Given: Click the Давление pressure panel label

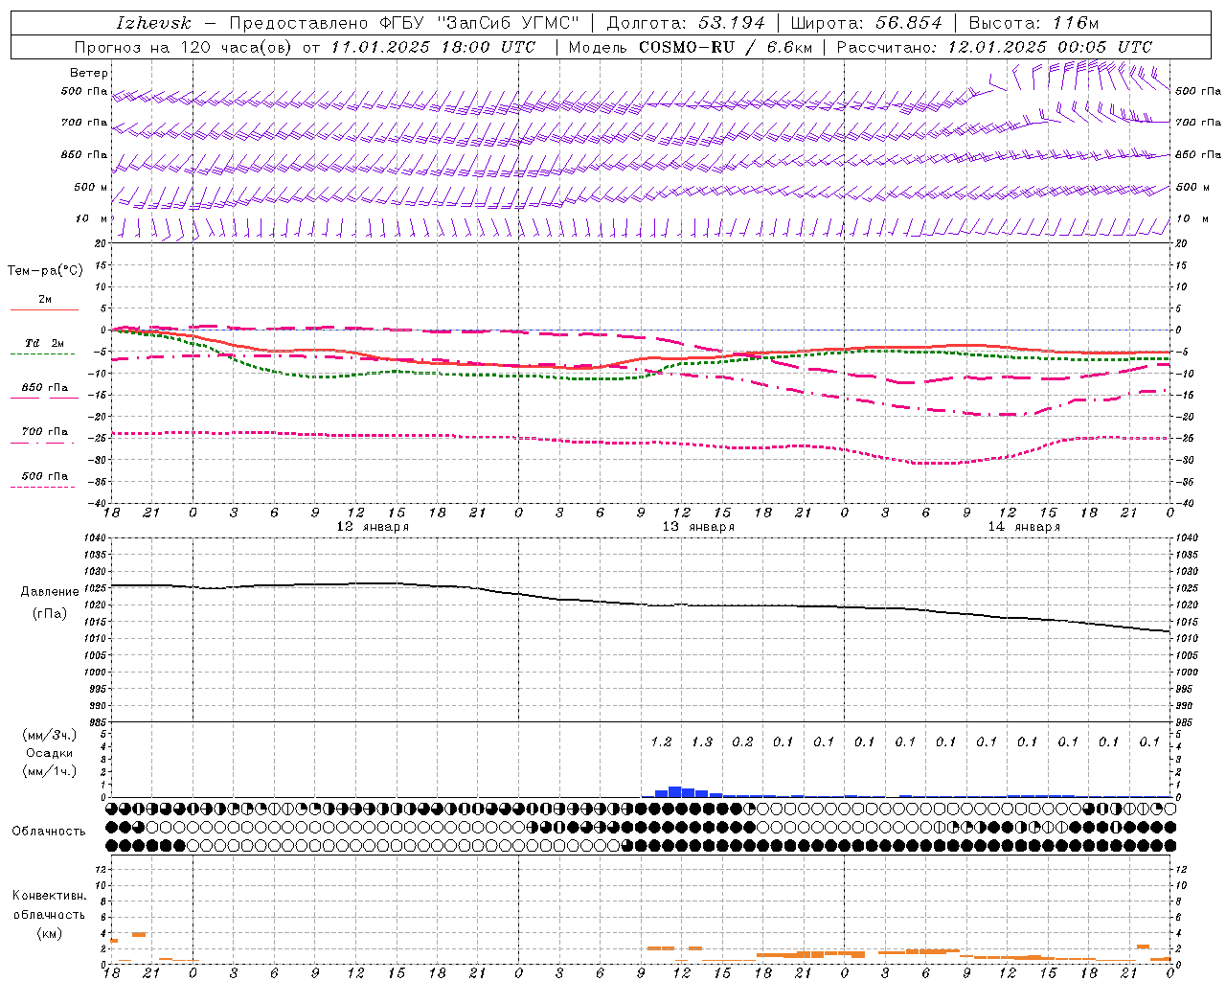Looking at the screenshot, I should (x=50, y=592).
